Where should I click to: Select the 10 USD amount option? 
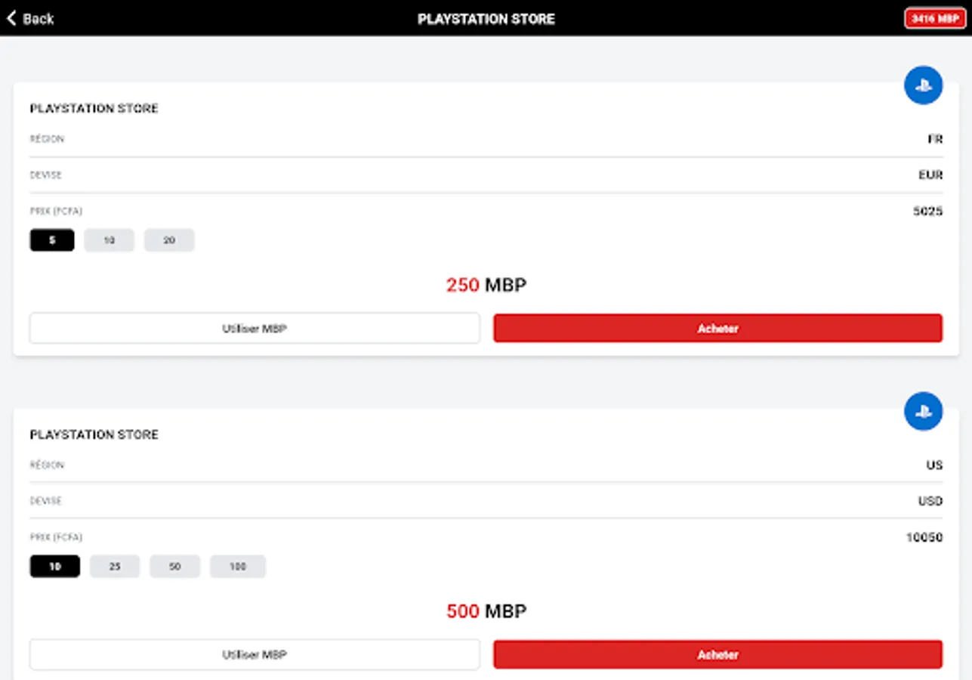tap(54, 566)
